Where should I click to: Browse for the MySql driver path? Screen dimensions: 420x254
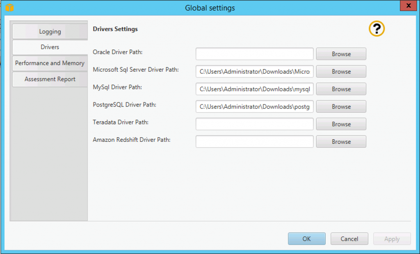click(x=341, y=89)
